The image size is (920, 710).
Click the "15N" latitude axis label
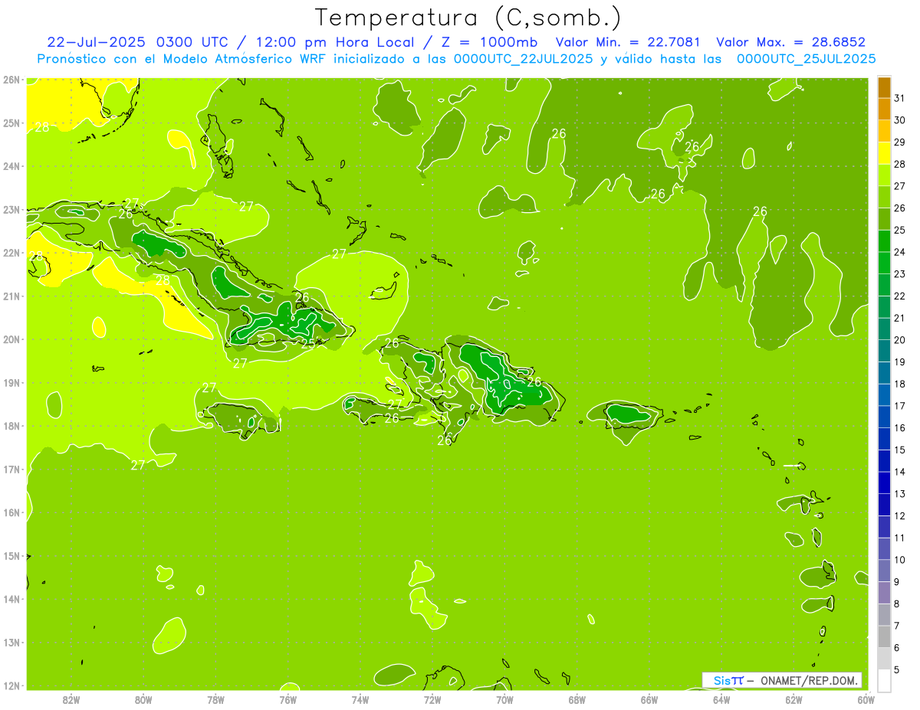tap(11, 556)
